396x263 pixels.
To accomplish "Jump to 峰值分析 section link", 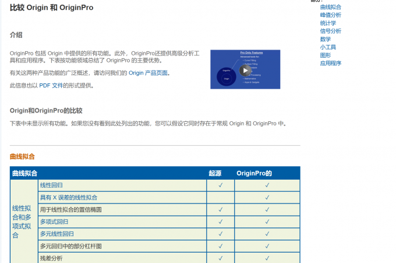I will click(x=330, y=15).
